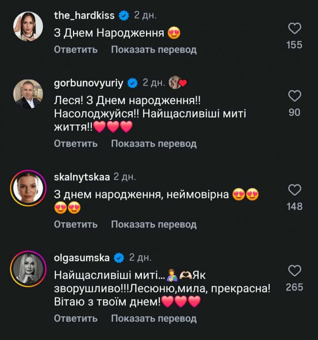Like skalnytskaa's comment with heart icon
The image size is (318, 340).
[x=294, y=190]
